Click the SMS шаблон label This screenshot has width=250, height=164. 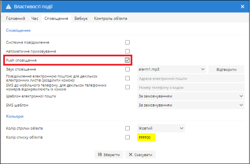click(x=17, y=105)
